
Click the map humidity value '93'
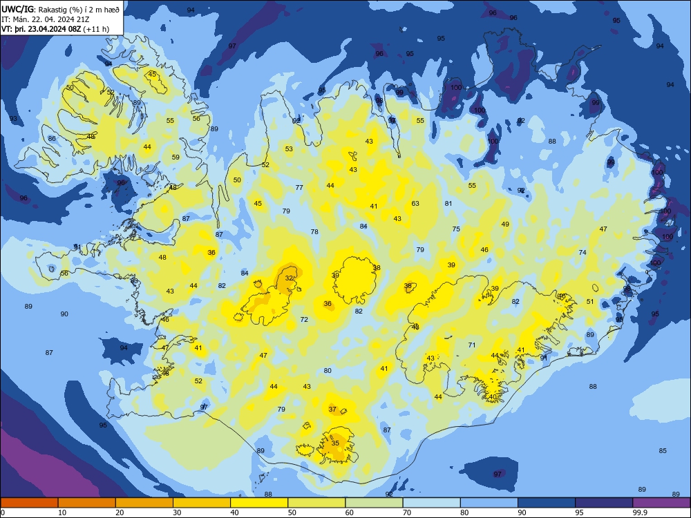coord(13,119)
